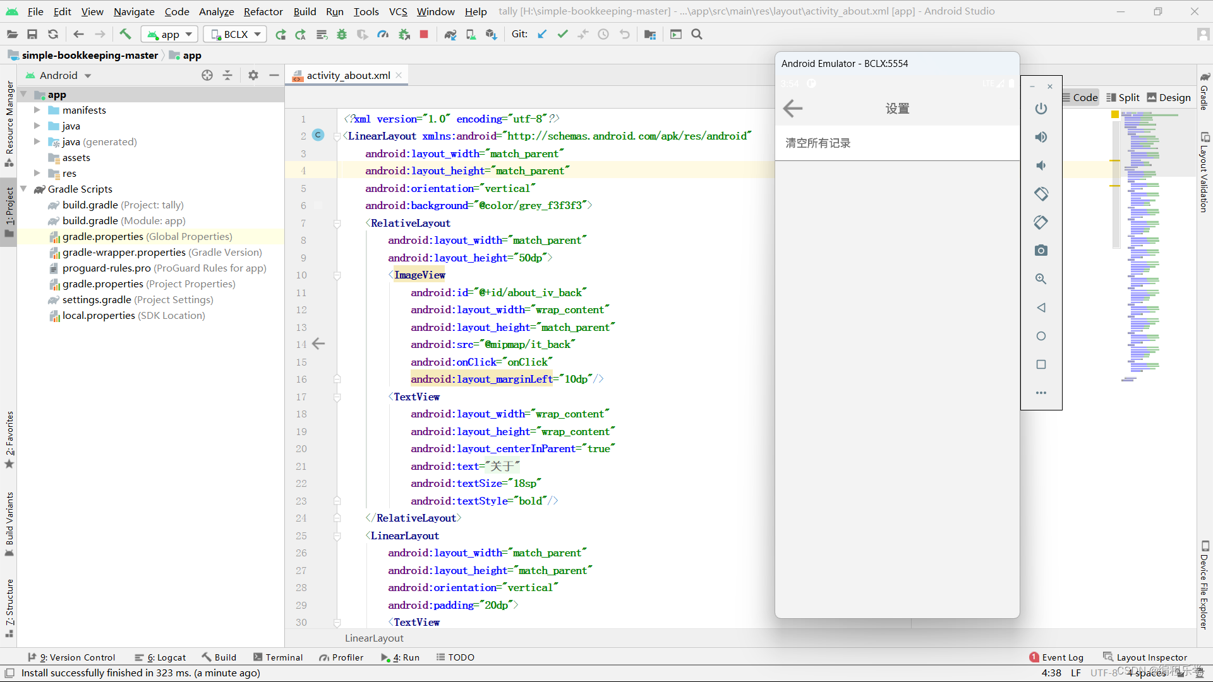1213x682 pixels.
Task: Open the File menu
Action: 35,11
